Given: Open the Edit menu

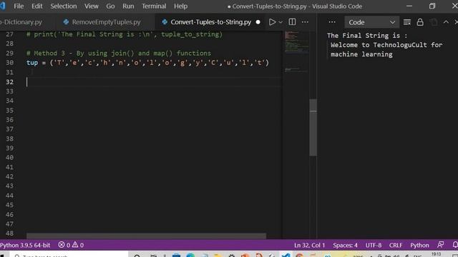Looking at the screenshot, I should pyautogui.click(x=36, y=6).
